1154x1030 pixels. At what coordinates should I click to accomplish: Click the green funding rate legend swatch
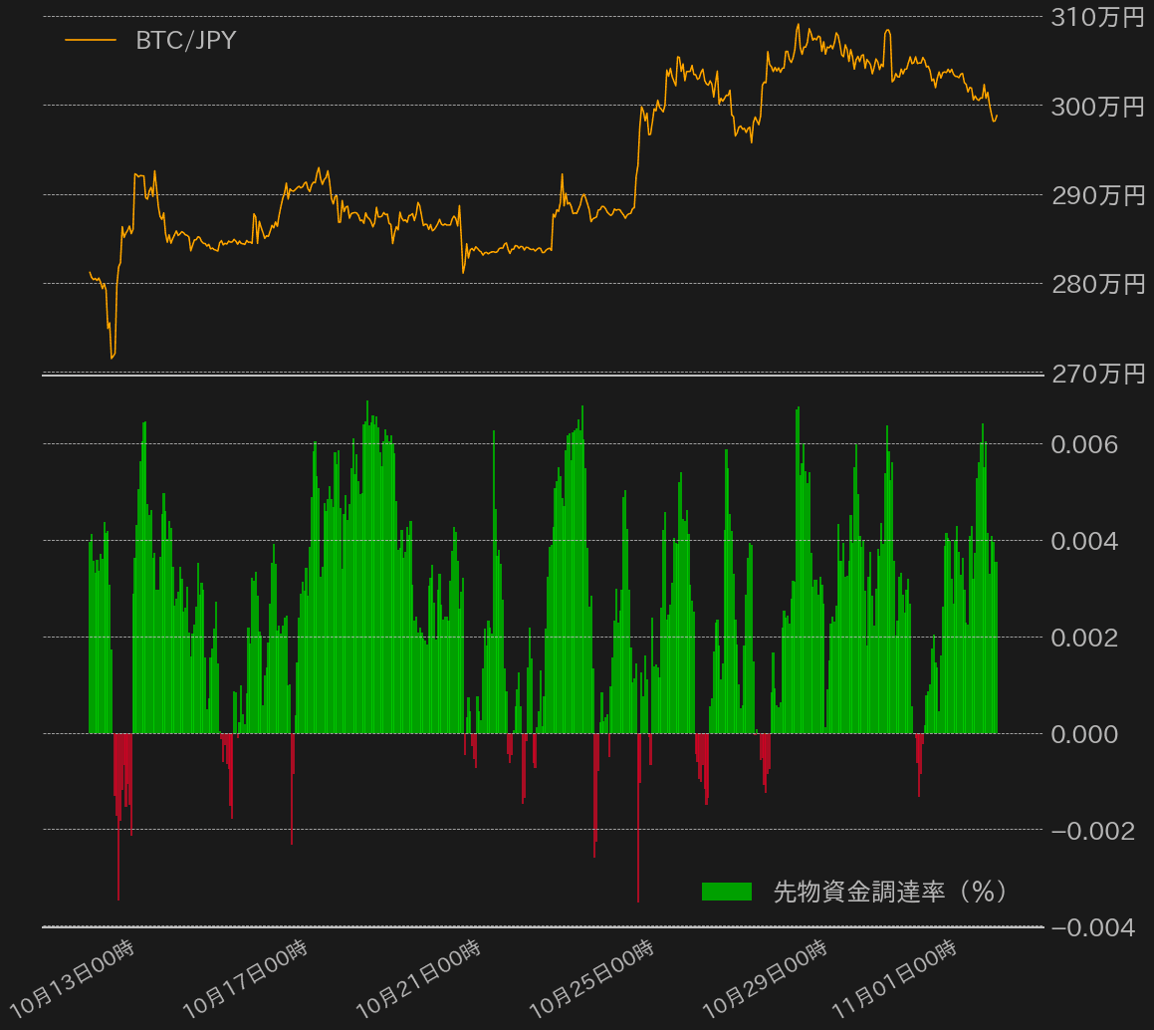coord(727,892)
